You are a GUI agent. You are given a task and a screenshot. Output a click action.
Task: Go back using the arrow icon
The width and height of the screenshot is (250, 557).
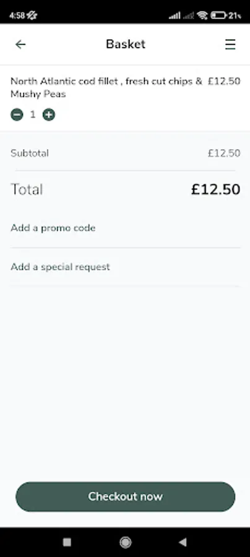click(20, 45)
